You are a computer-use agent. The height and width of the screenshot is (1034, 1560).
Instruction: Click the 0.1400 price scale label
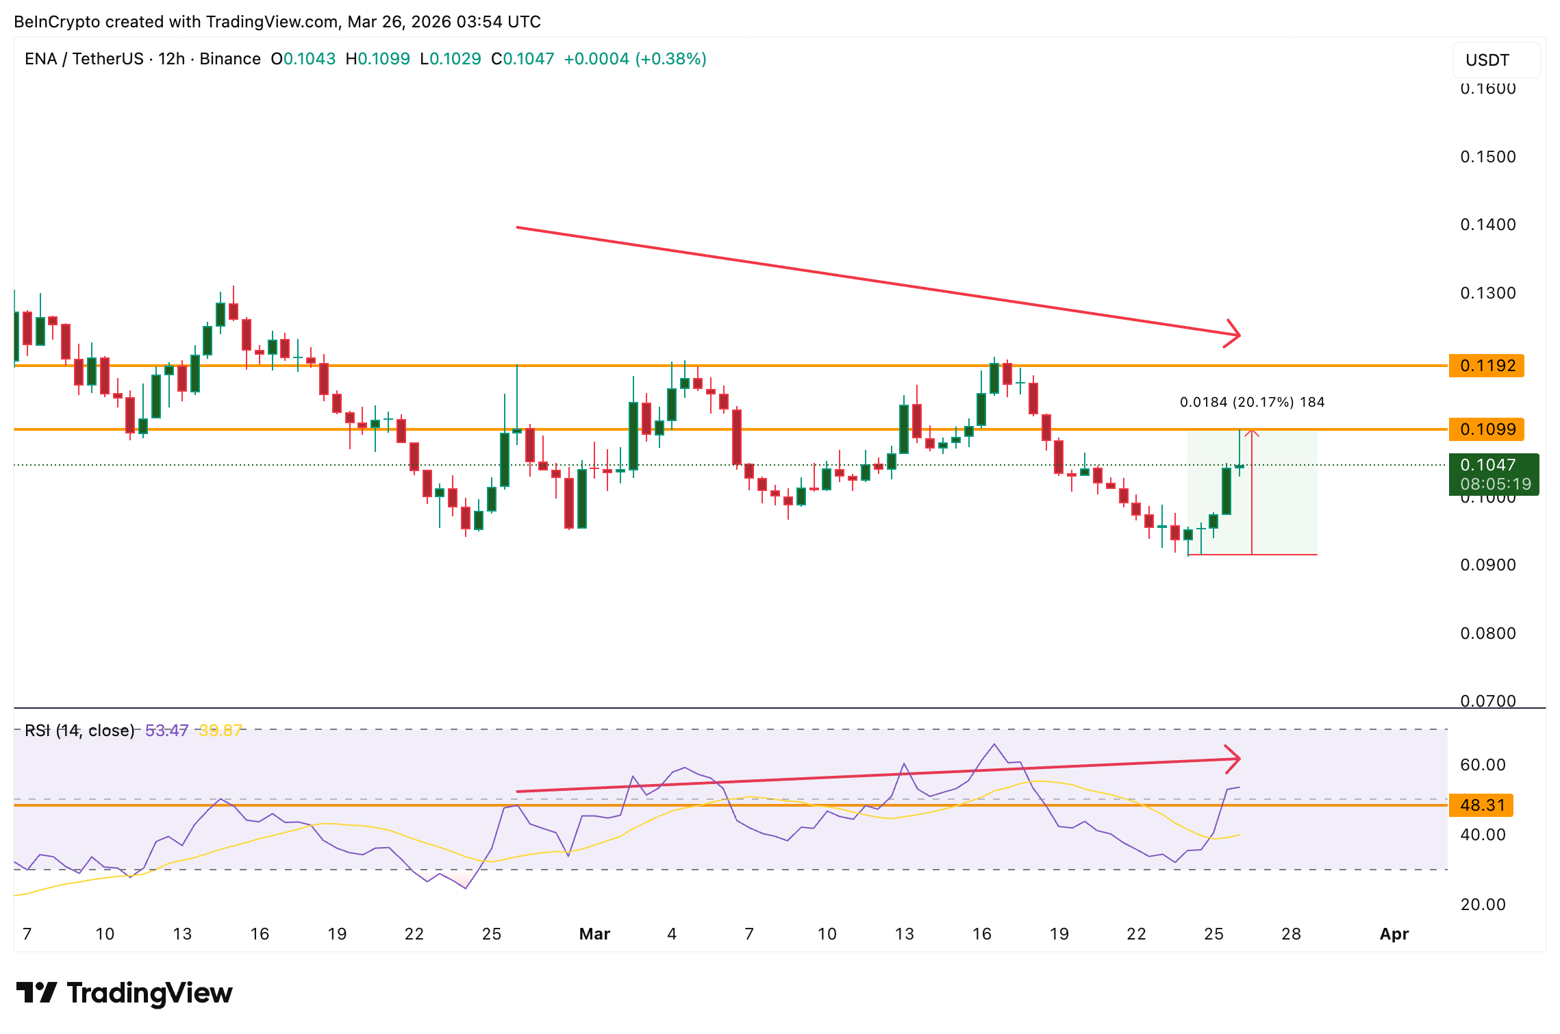[1487, 225]
